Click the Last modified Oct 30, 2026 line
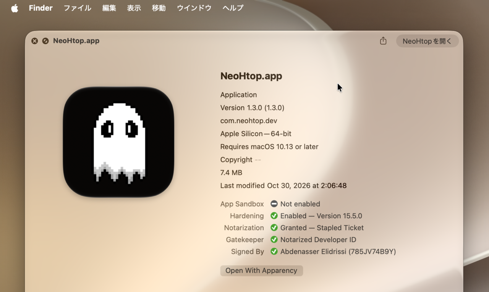489x292 pixels. (x=283, y=186)
